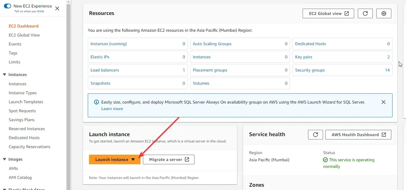Open AMI Catalog from the sidebar
Image resolution: width=406 pixels, height=190 pixels.
pyautogui.click(x=20, y=177)
